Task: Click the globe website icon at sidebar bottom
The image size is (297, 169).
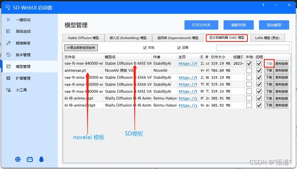Action: click(18, 159)
